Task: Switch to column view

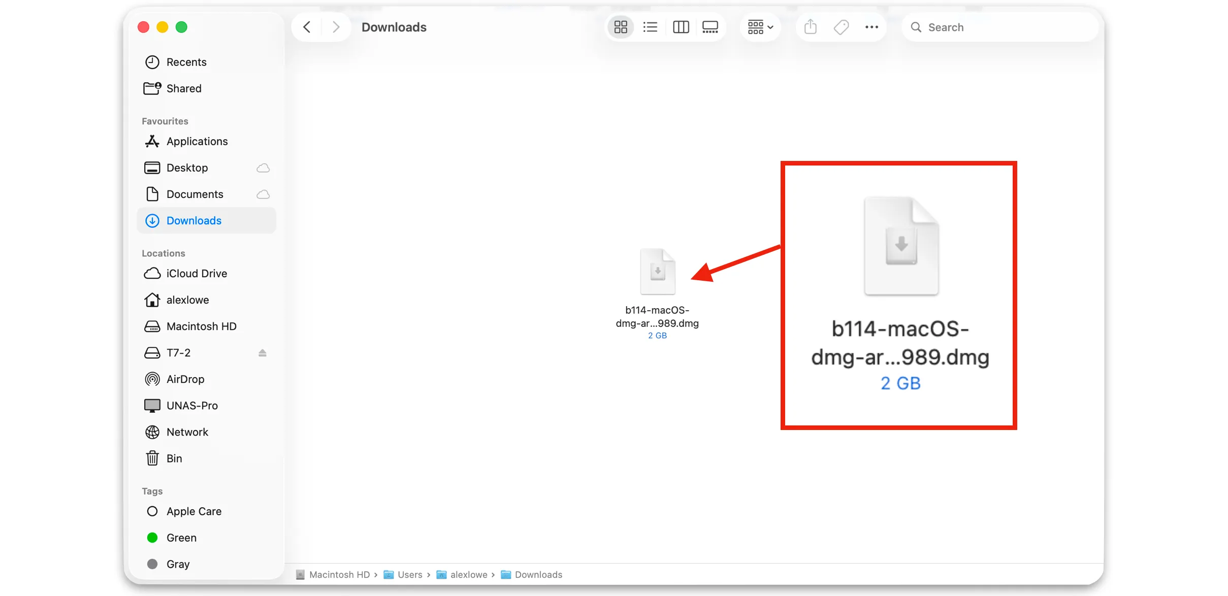Action: (681, 27)
